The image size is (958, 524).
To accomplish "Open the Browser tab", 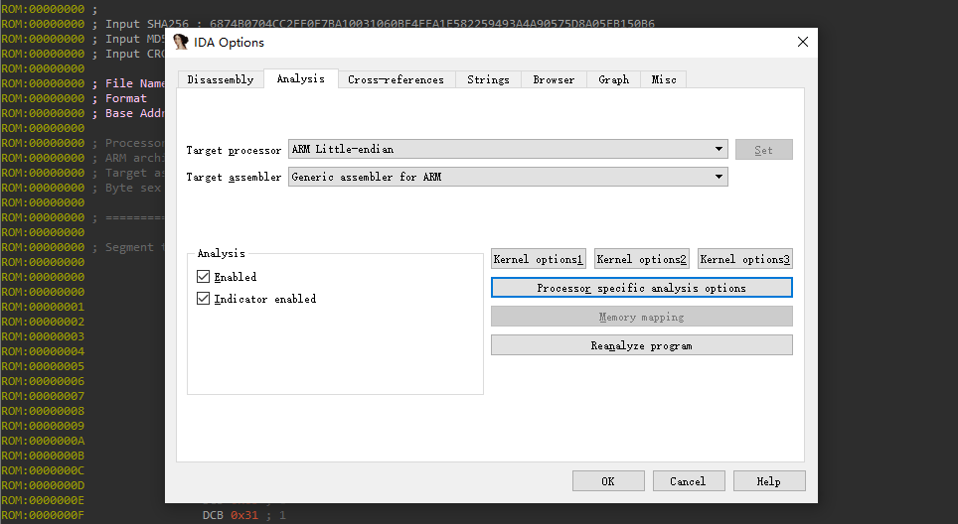I will (x=554, y=79).
